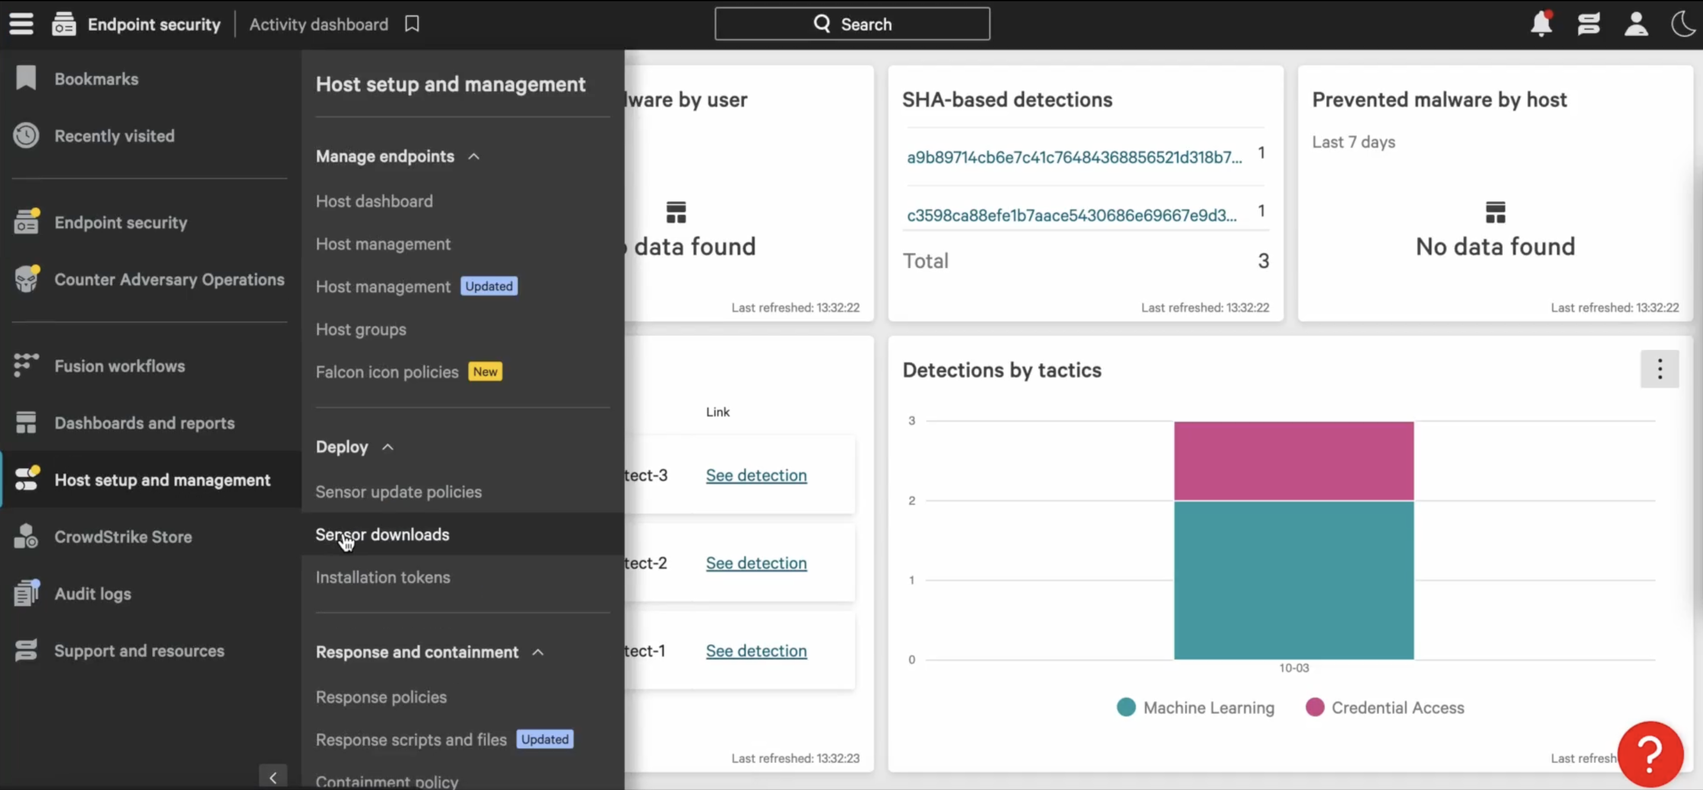
Task: Open Host groups
Action: pyautogui.click(x=361, y=329)
